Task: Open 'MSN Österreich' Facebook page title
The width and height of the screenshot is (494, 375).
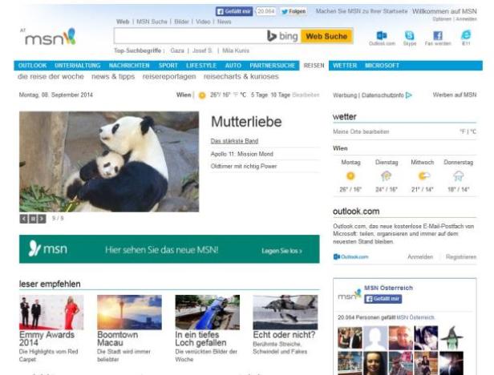Action: (388, 288)
